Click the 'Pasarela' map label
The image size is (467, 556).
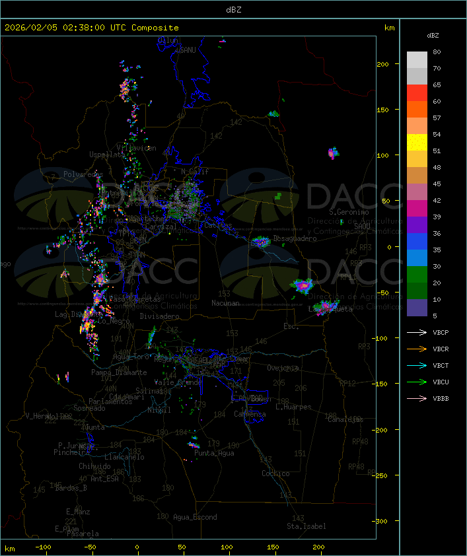pos(83,534)
